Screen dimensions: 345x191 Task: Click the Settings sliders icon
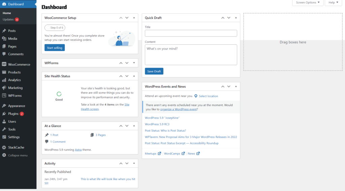4,137
